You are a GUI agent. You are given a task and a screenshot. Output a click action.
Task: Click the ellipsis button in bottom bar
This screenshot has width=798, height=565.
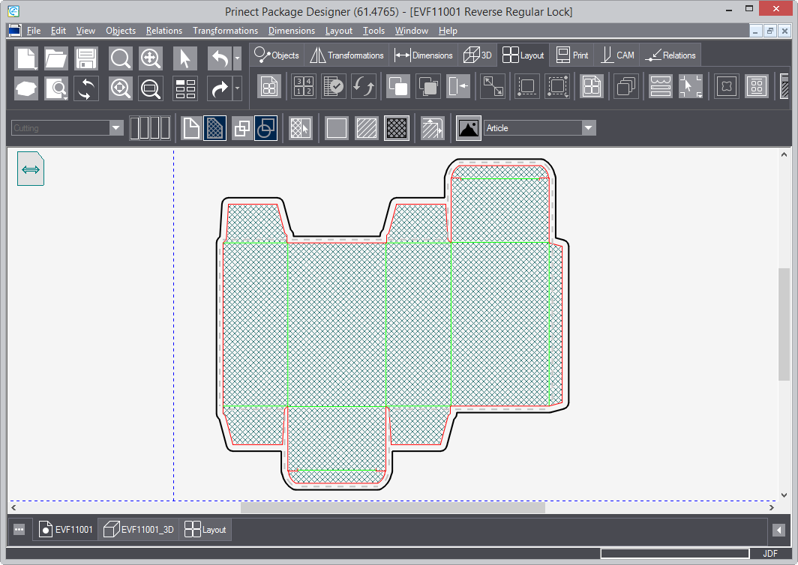tap(19, 530)
